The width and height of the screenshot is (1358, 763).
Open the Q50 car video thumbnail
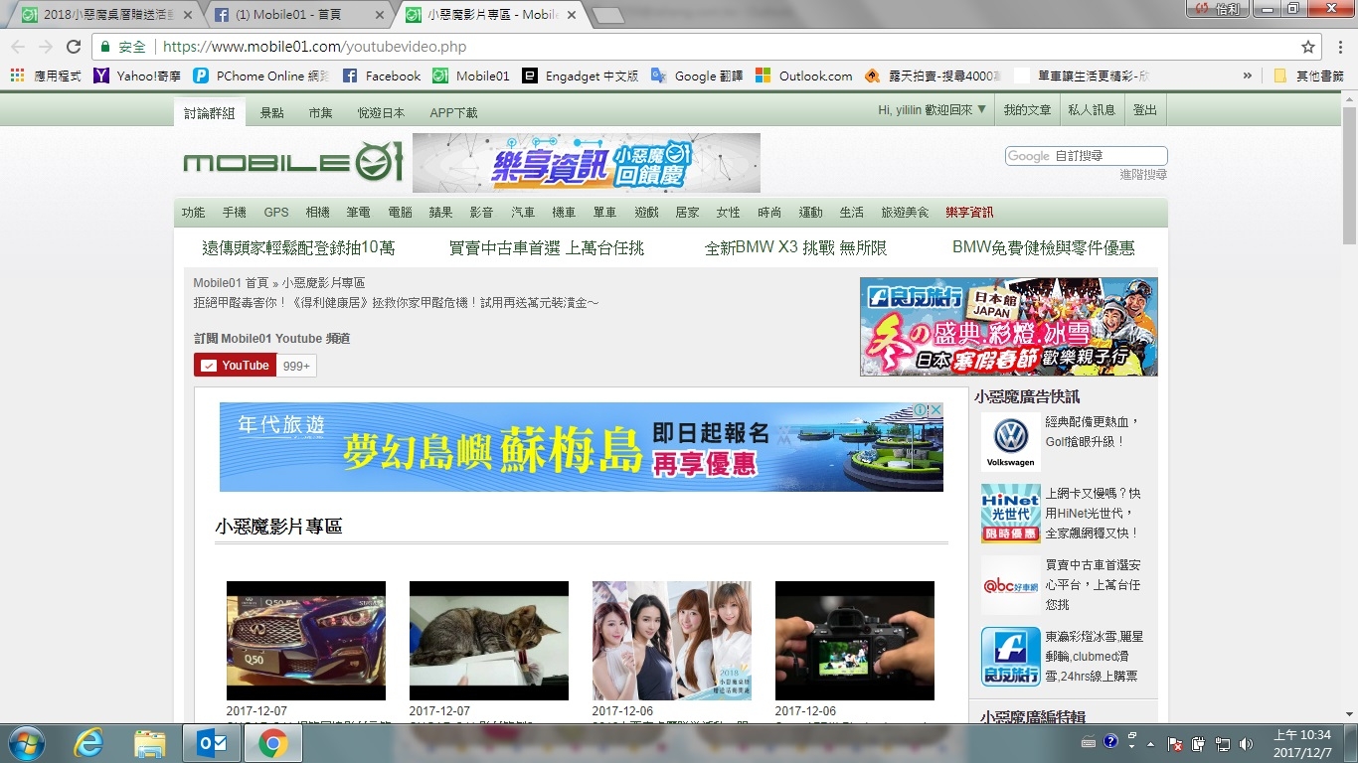(306, 641)
